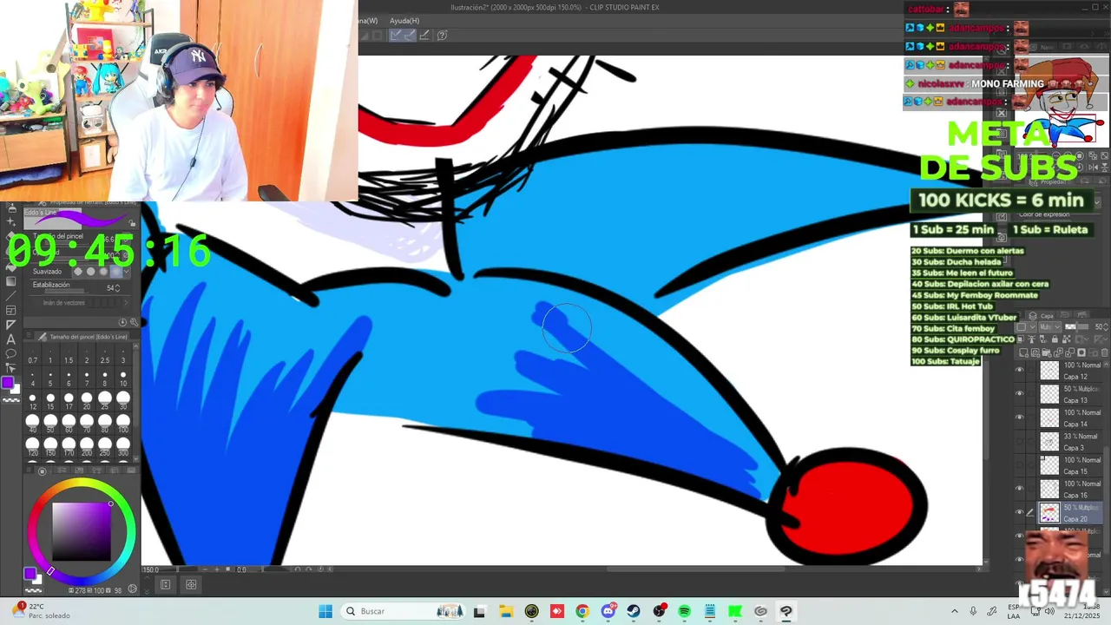The height and width of the screenshot is (625, 1111).
Task: Open the Ventana (W) menu
Action: coord(368,21)
